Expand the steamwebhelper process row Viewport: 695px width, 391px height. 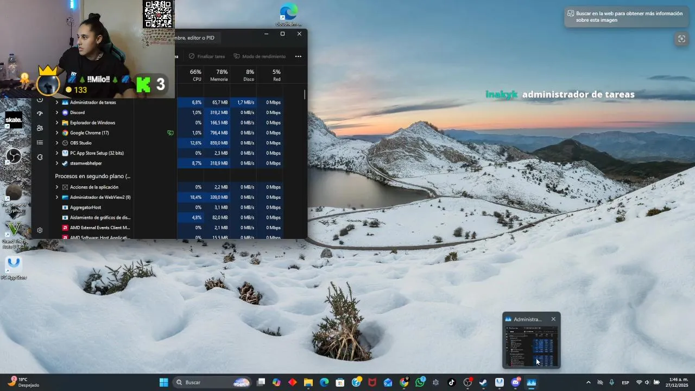pos(57,163)
